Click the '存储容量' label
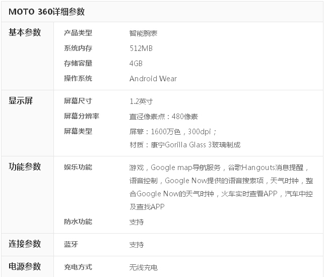 coord(78,63)
